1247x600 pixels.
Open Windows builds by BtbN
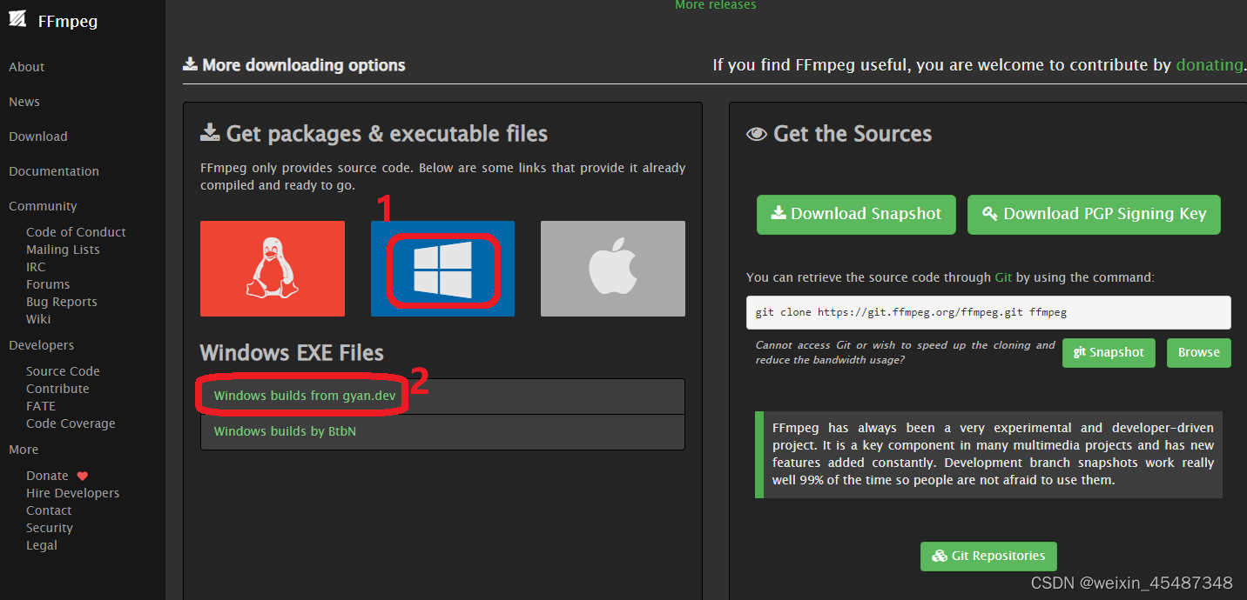(285, 431)
